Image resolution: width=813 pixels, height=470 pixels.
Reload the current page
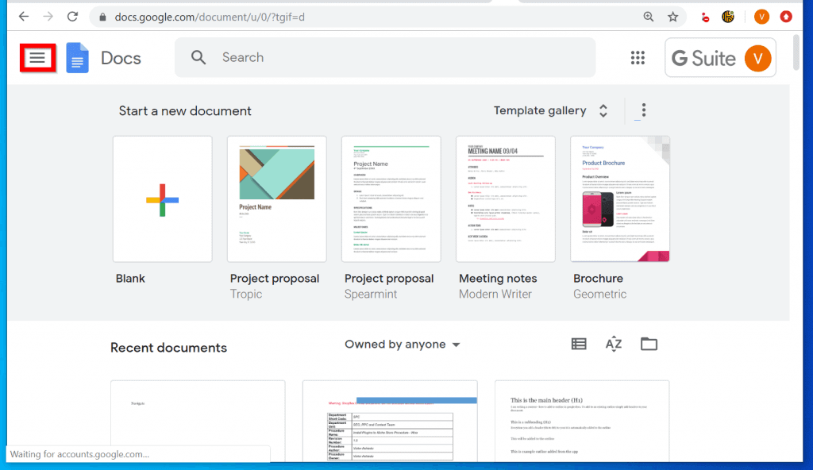[72, 17]
